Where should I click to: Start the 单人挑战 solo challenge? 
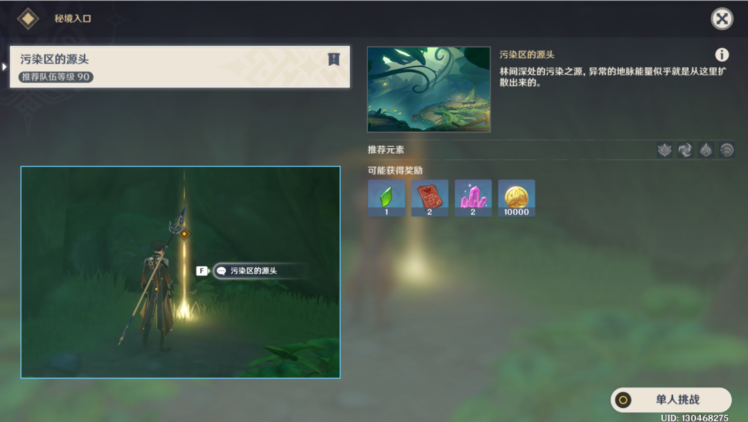point(671,400)
